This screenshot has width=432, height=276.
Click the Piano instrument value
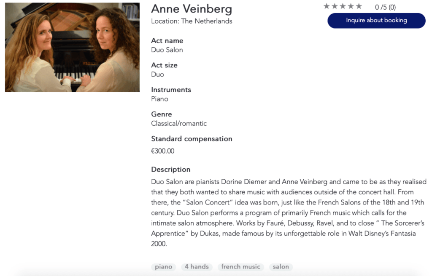click(x=159, y=99)
